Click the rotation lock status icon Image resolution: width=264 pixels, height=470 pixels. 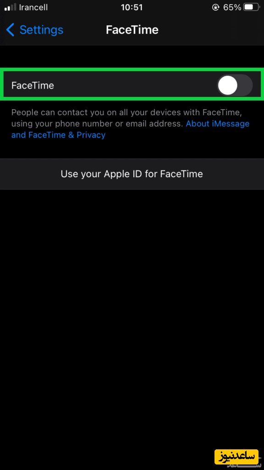(x=215, y=7)
